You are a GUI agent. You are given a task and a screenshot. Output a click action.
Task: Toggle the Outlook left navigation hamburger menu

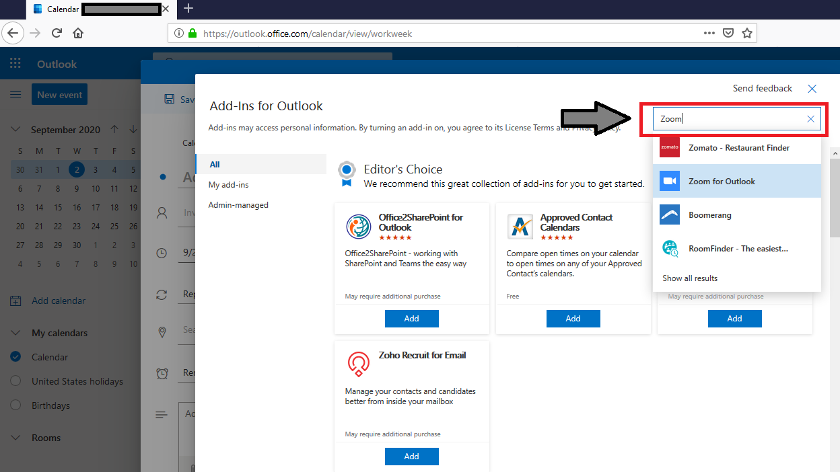pos(15,95)
